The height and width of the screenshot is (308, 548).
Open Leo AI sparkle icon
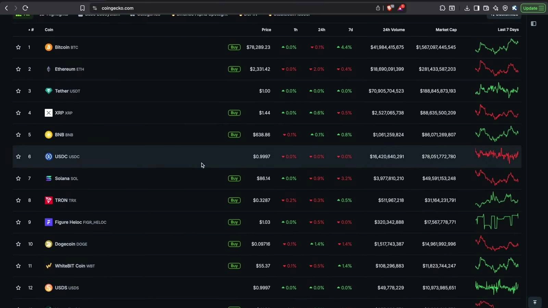(x=496, y=8)
